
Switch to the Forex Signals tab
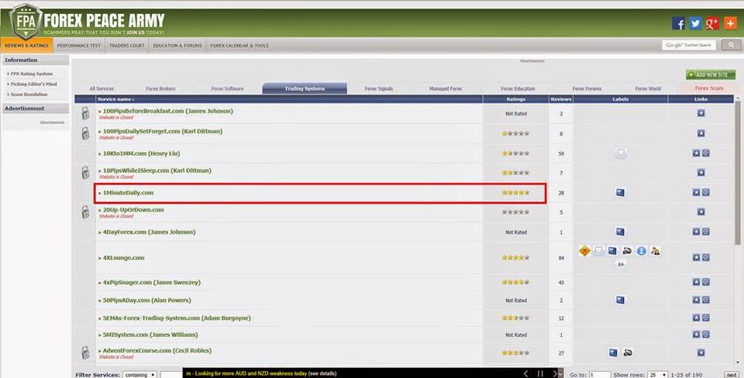click(x=379, y=88)
